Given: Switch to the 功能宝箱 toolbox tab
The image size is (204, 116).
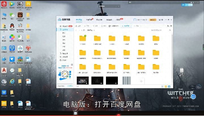Looking at the screenshot, I should click(x=109, y=20).
